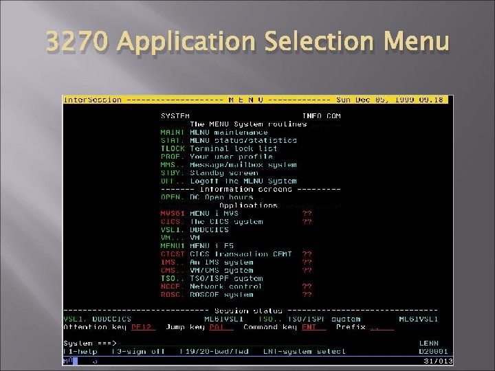Open OPEN DC Open hours entry

pos(207,197)
